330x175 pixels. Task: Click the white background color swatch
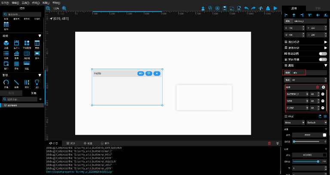[x=324, y=135]
